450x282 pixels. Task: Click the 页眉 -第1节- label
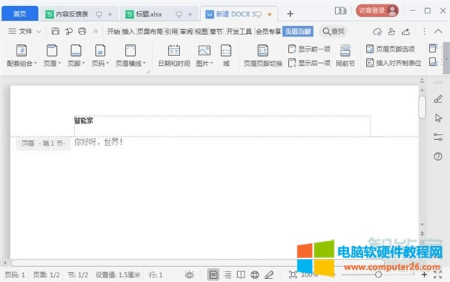click(43, 143)
